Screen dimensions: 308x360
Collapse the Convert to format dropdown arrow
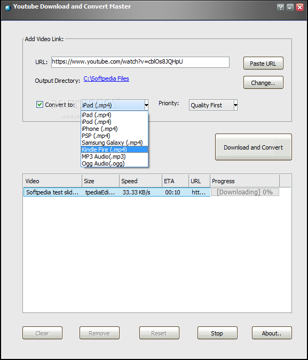146,105
